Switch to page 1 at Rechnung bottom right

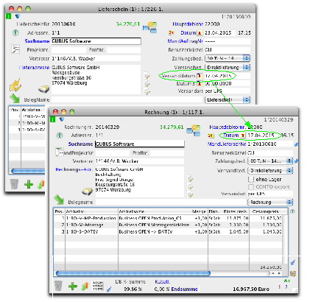279,287
